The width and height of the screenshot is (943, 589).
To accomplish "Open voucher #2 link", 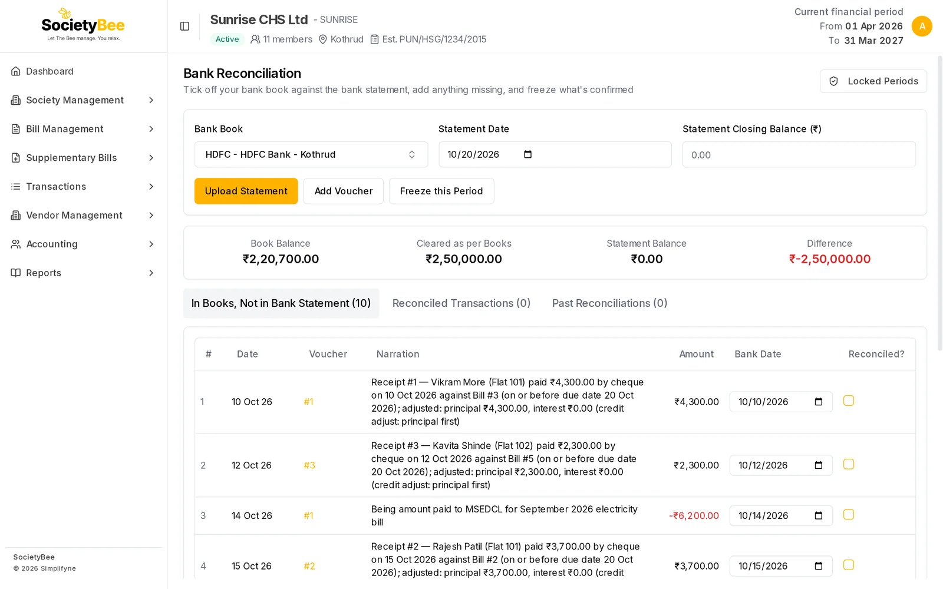I will tap(309, 566).
